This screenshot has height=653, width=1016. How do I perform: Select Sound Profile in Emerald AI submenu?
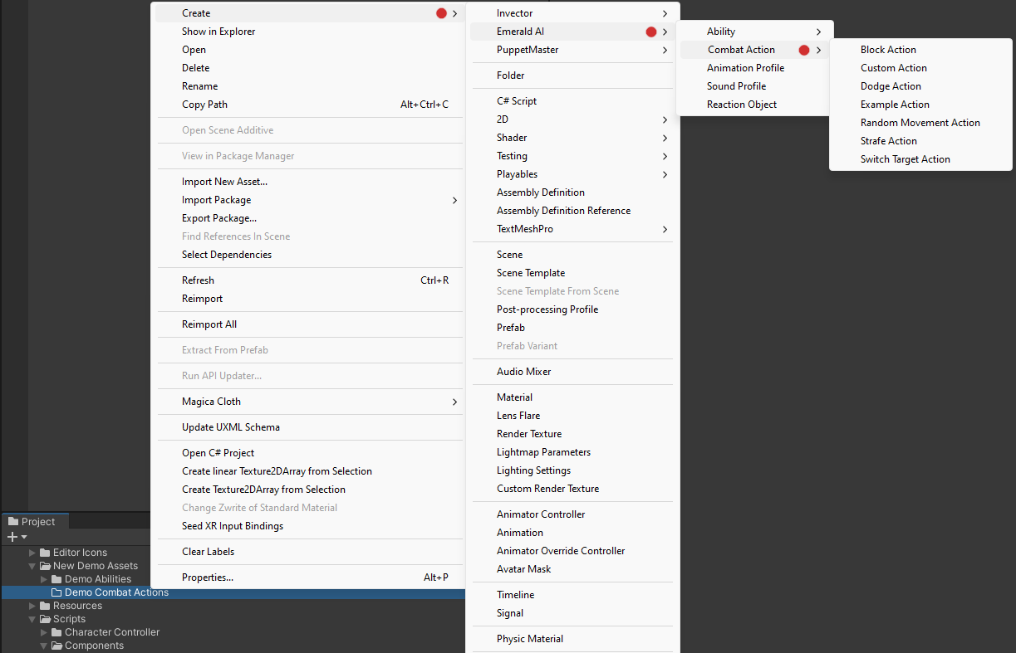[754, 86]
